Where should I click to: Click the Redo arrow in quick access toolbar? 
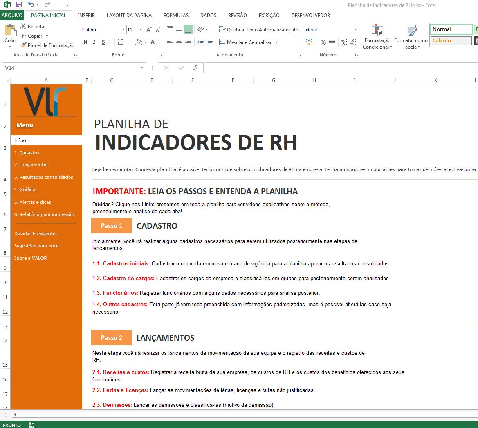(47, 4)
